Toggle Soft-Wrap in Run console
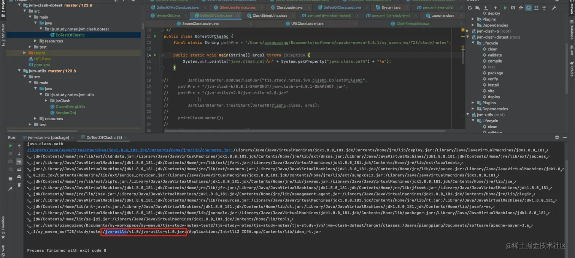Viewport: 575px width, 258px height. point(19,162)
